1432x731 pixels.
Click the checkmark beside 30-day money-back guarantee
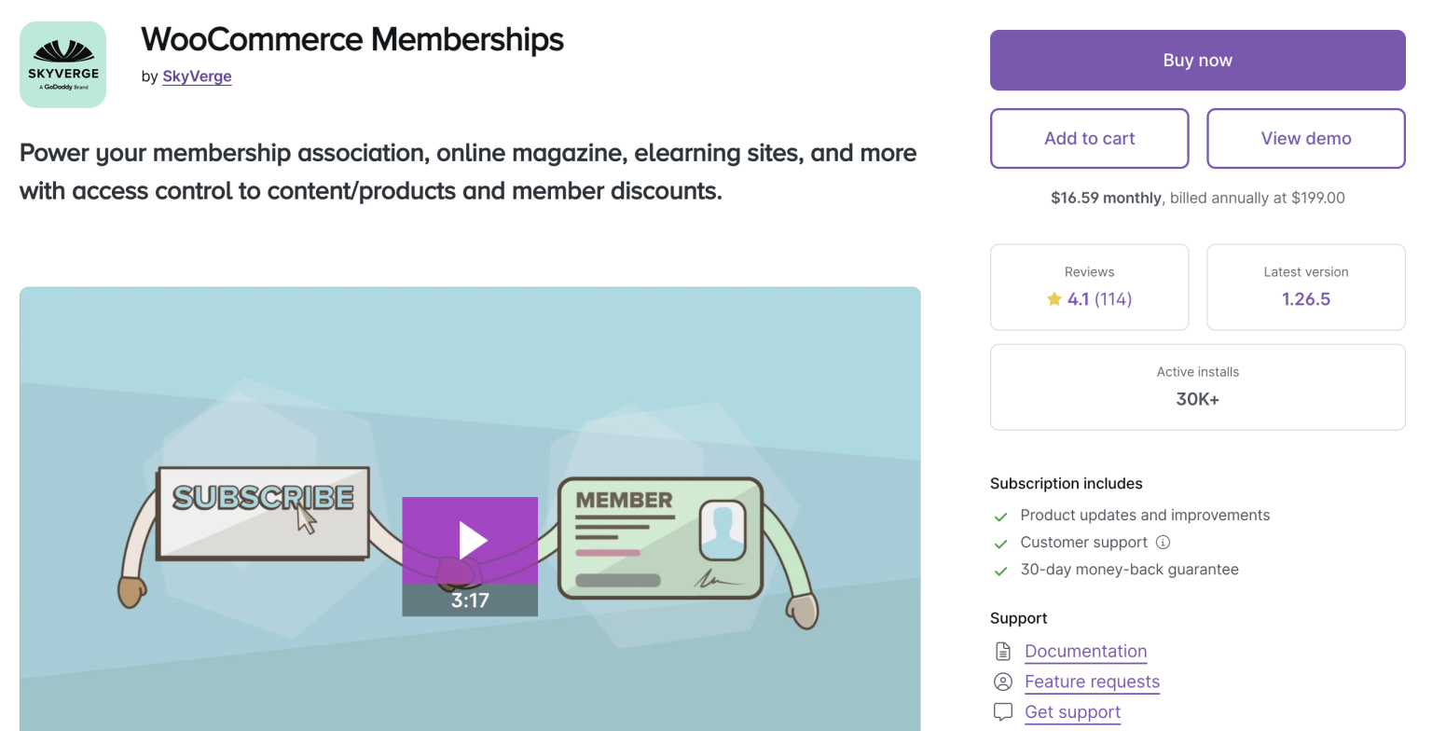pyautogui.click(x=1001, y=570)
